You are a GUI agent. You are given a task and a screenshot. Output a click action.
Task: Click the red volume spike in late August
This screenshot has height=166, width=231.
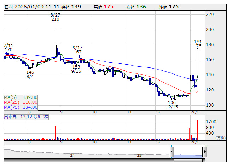[x=56, y=133]
